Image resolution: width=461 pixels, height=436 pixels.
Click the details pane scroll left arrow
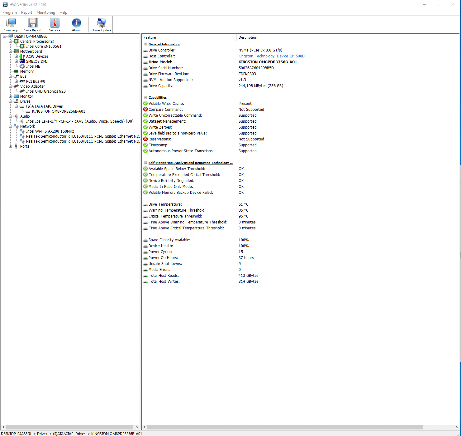coord(144,427)
